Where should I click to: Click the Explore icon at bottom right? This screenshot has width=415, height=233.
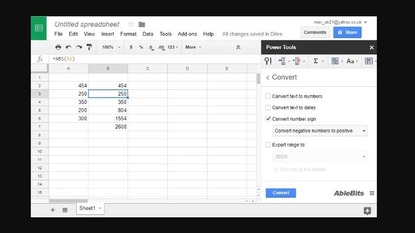click(x=367, y=211)
